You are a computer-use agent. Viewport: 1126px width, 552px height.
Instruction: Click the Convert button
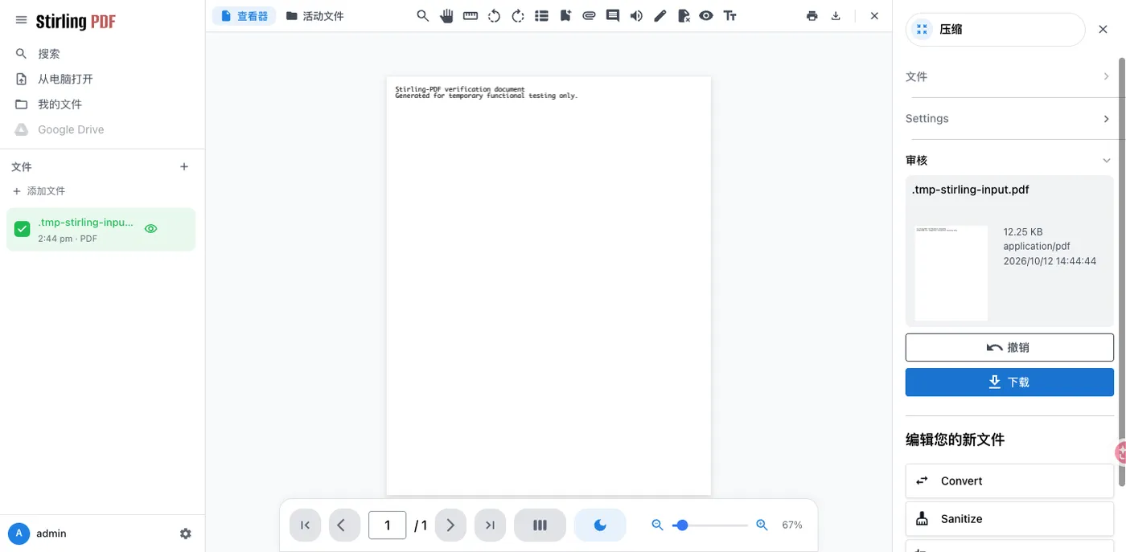1009,481
